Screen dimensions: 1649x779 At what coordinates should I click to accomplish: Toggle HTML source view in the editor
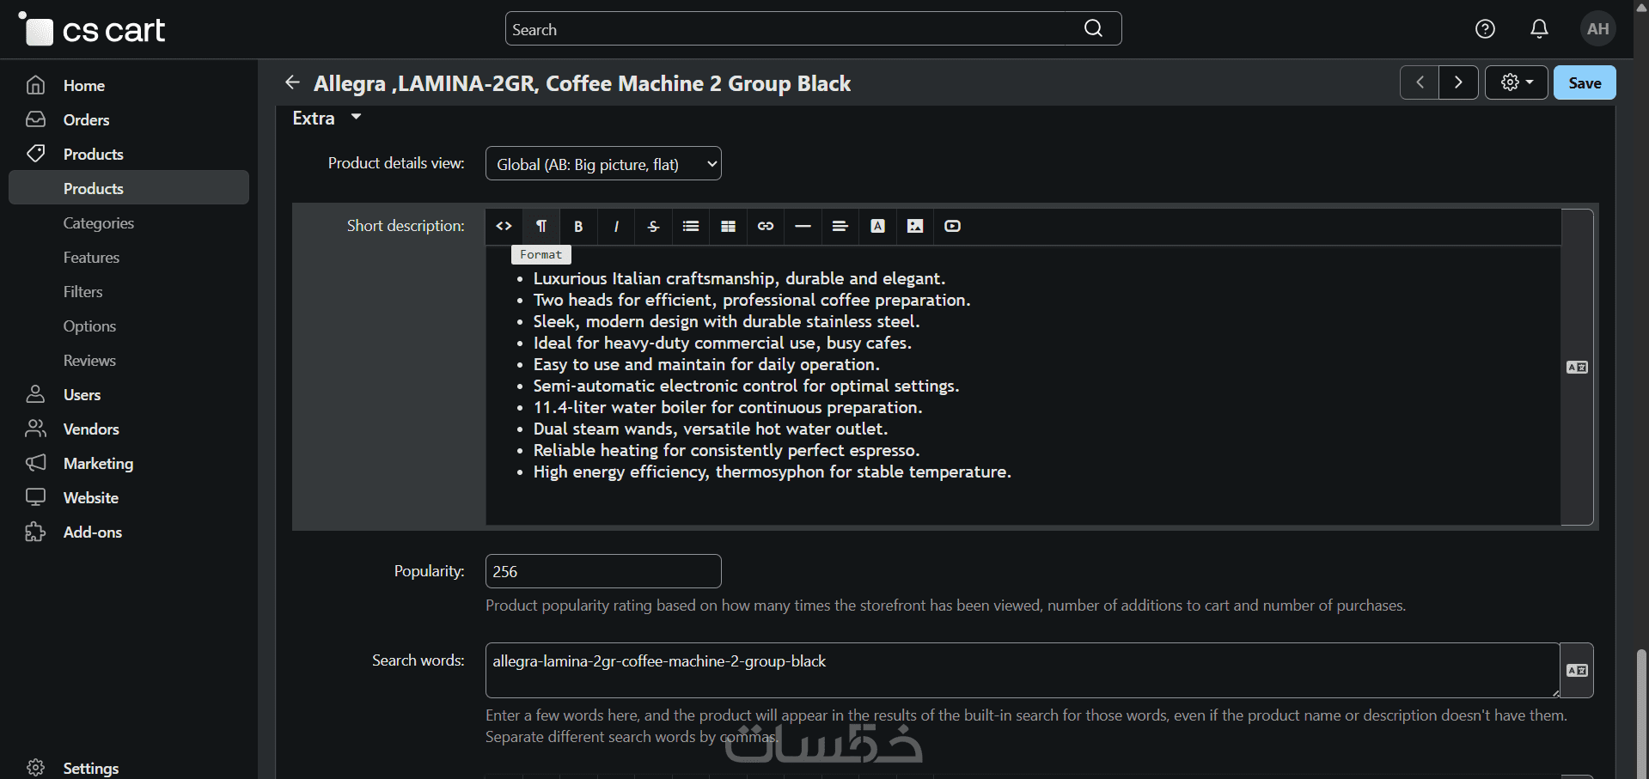504,226
